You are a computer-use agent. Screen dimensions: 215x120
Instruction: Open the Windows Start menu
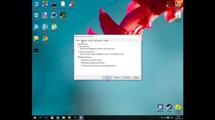pos(35,118)
